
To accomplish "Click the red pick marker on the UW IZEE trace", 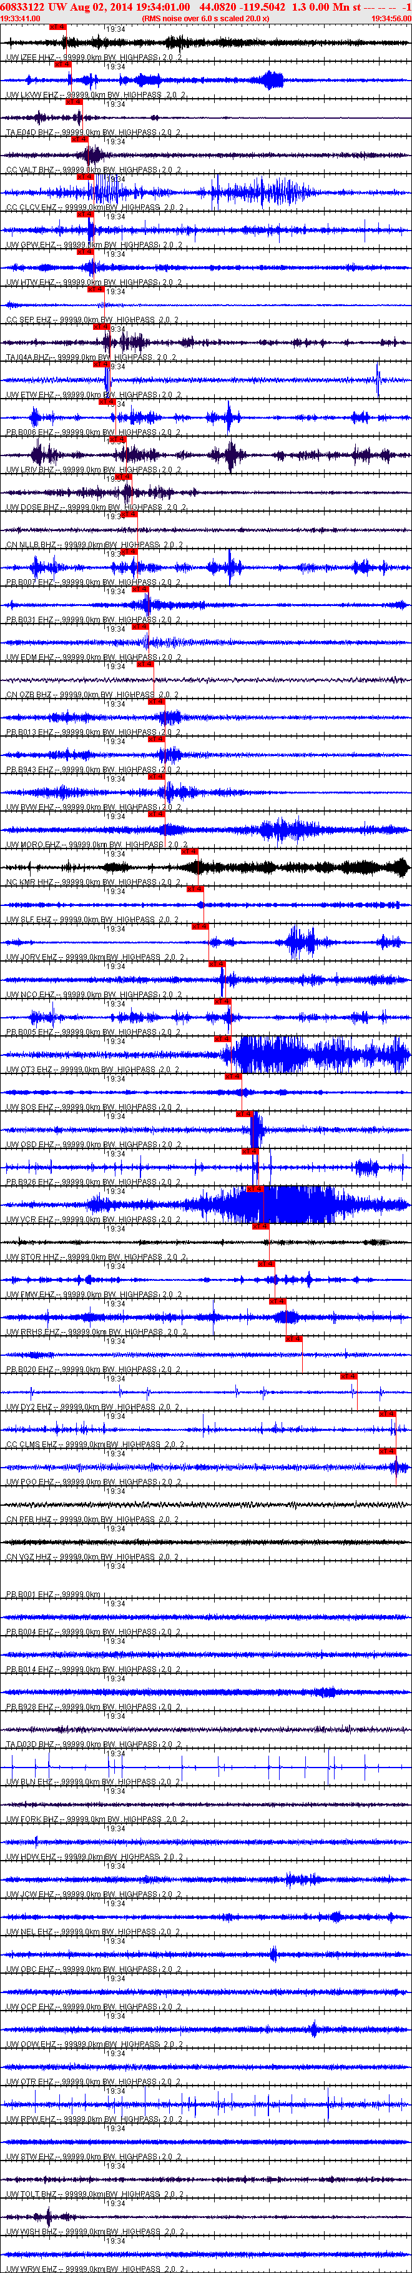I will coord(58,26).
